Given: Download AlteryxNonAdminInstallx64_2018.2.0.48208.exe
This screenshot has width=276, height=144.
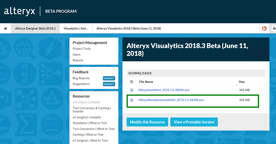Looking at the screenshot, I should coord(171,100).
